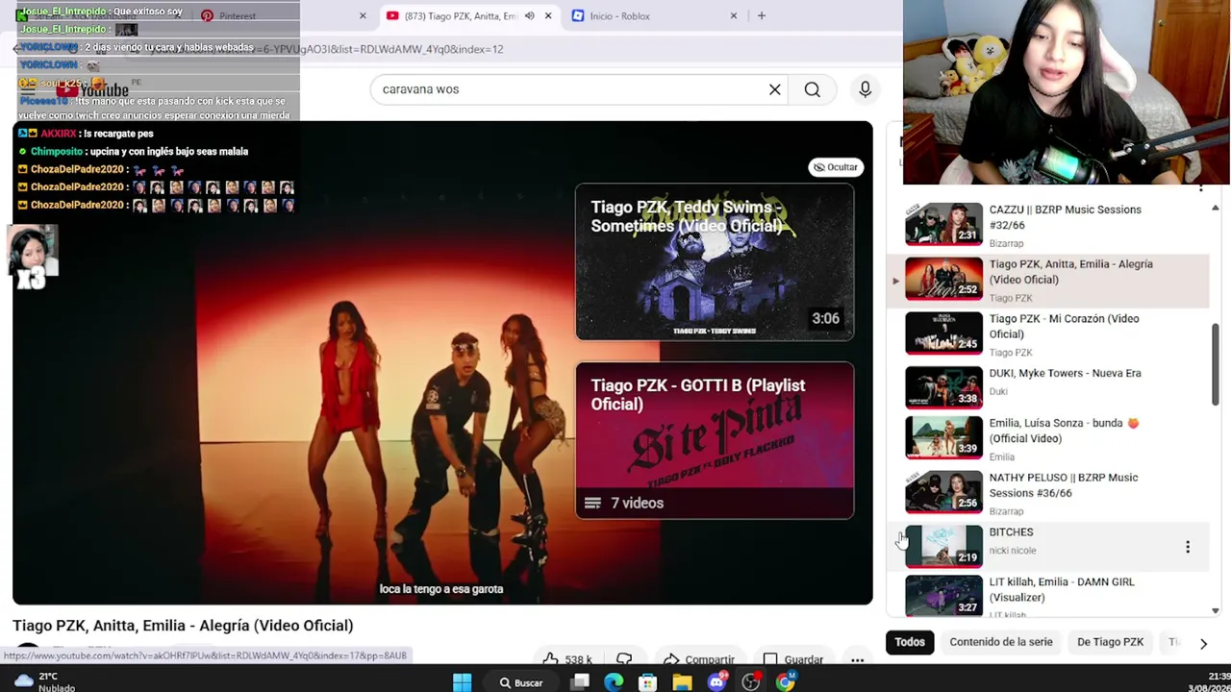Open Microsoft Store from the taskbar
Viewport: 1231px width, 692px height.
(x=647, y=682)
